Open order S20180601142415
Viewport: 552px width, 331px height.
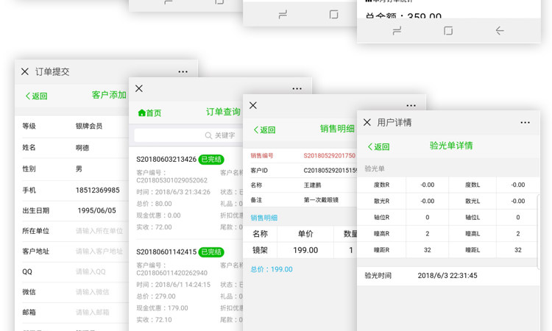[x=166, y=252]
